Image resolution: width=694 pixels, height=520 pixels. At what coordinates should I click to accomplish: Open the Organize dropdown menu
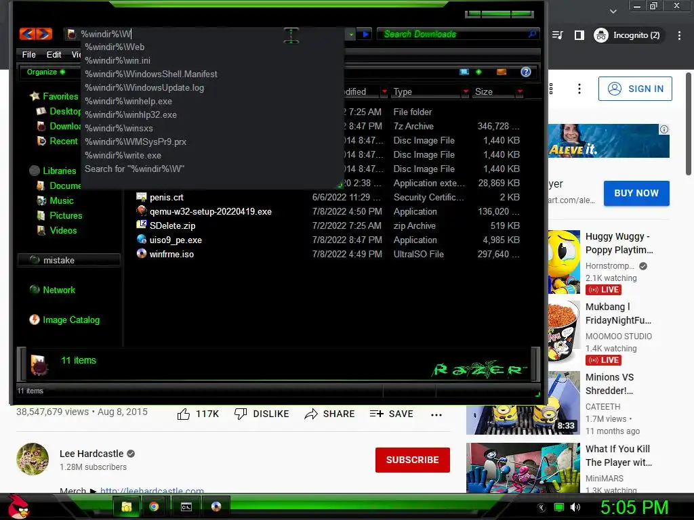click(x=45, y=72)
